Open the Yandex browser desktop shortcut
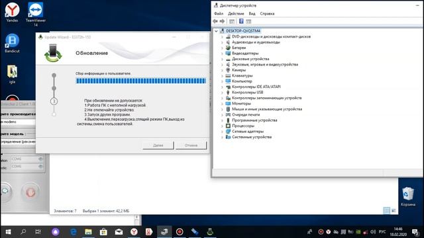424x238 pixels. pyautogui.click(x=12, y=12)
